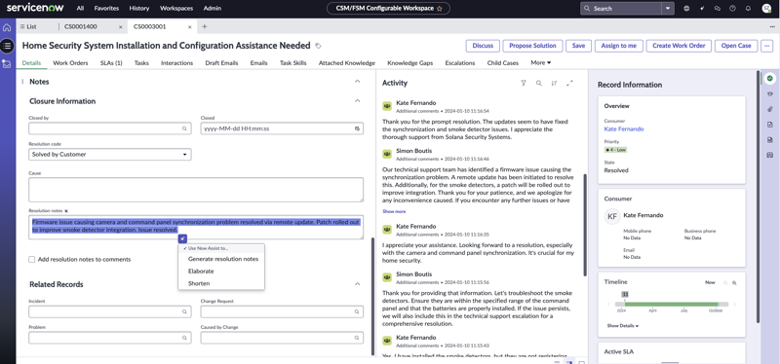The width and height of the screenshot is (780, 364).
Task: Click the Propose Solution button
Action: tap(532, 46)
